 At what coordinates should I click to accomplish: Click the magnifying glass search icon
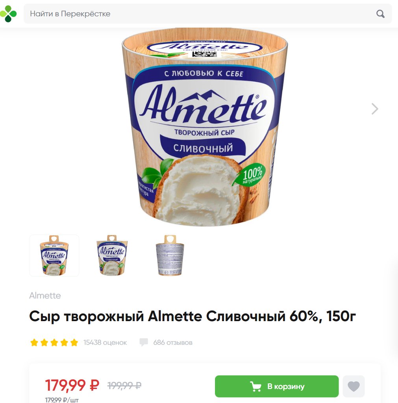(380, 14)
